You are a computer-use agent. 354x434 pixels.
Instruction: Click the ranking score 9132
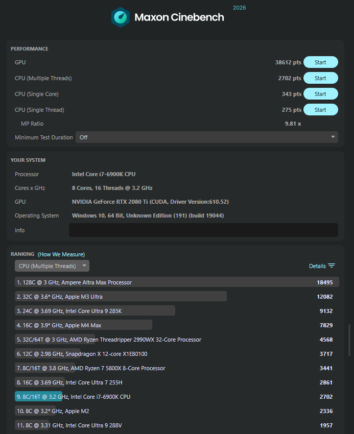pos(326,311)
